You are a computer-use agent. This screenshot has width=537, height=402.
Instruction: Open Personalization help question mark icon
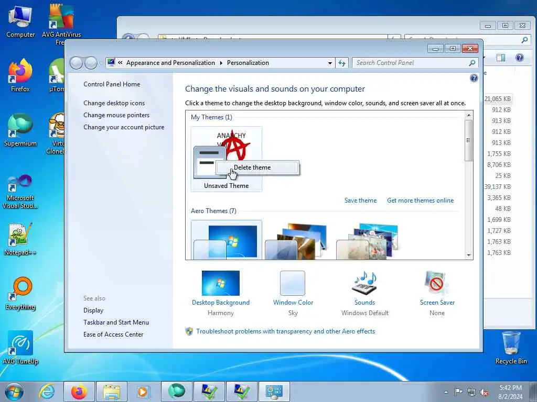(474, 79)
